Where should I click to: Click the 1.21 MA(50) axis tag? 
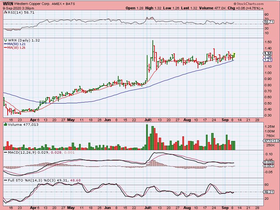(x=268, y=60)
